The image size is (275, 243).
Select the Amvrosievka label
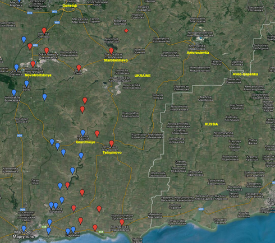coord(198,53)
